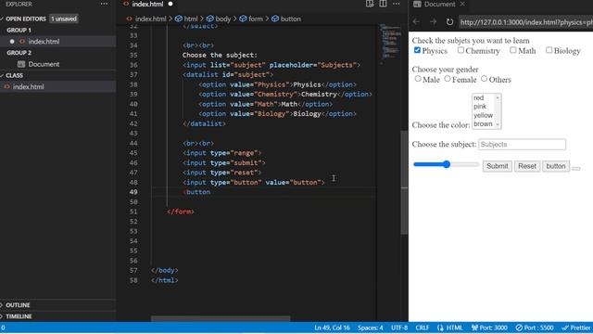The height and width of the screenshot is (334, 593).
Task: Open index.html in CLASS folder
Action: (29, 86)
